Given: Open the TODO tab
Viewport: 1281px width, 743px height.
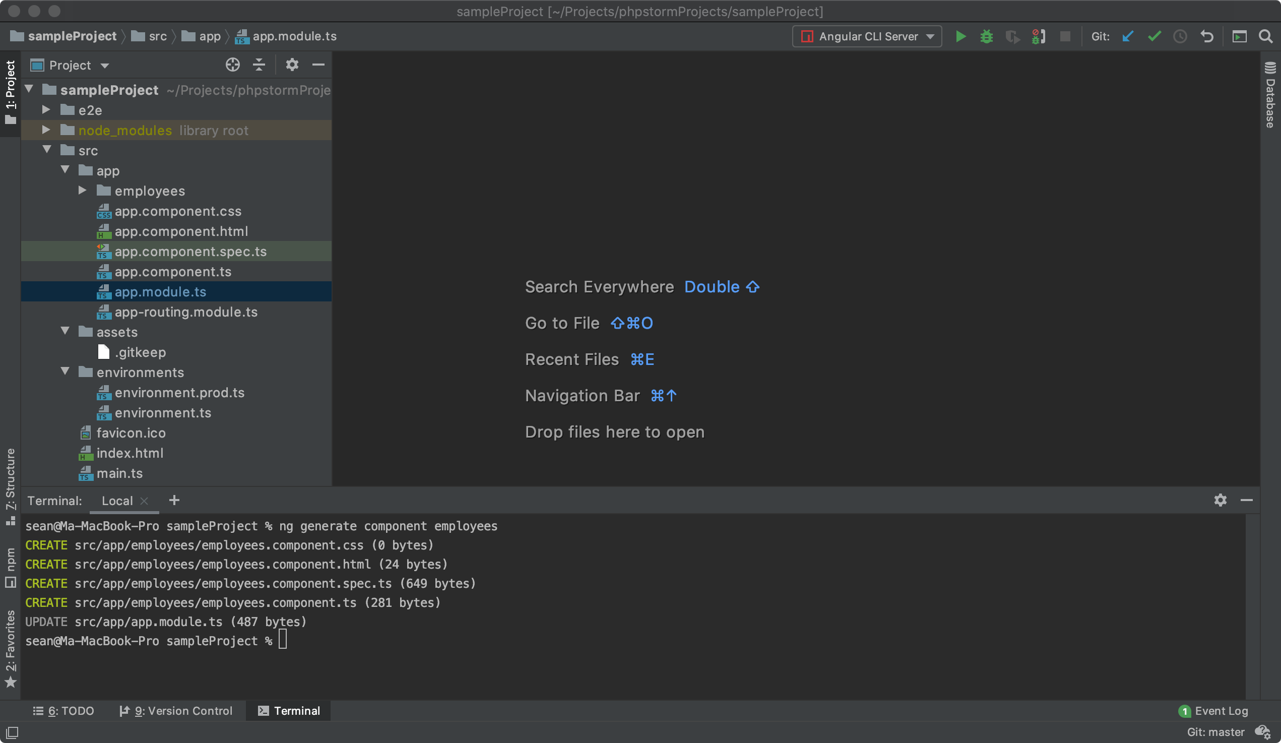Looking at the screenshot, I should coord(64,711).
